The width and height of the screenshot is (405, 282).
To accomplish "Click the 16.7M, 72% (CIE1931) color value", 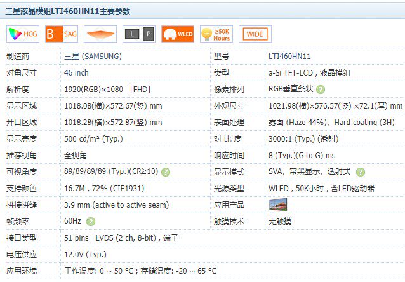I will [x=104, y=189].
